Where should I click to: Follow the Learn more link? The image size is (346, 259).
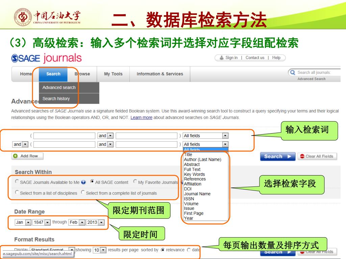pyautogui.click(x=142, y=118)
